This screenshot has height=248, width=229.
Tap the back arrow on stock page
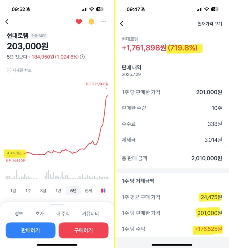[x=7, y=22]
